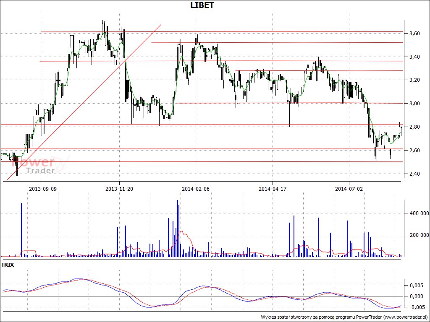
Task: Click the 200 000 volume axis label
Action: [x=419, y=235]
